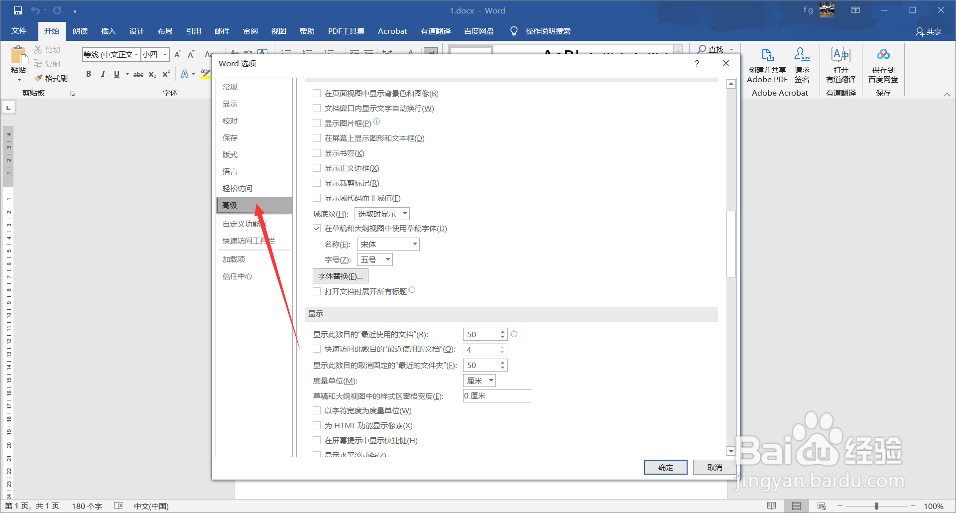The width and height of the screenshot is (956, 513).
Task: Expand Quick Access Toolbar customize arrow
Action: [x=75, y=11]
